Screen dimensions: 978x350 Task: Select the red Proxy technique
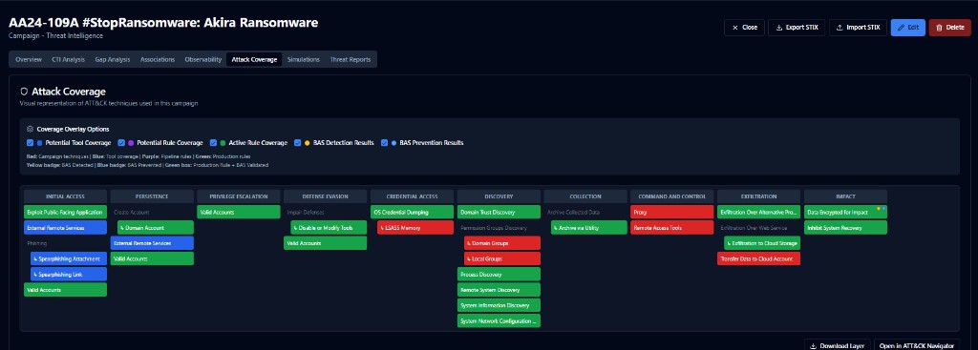(x=672, y=213)
